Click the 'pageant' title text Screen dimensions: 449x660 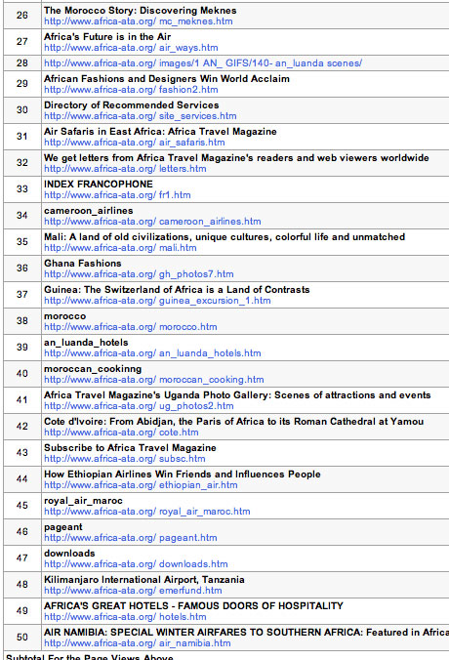coord(63,527)
